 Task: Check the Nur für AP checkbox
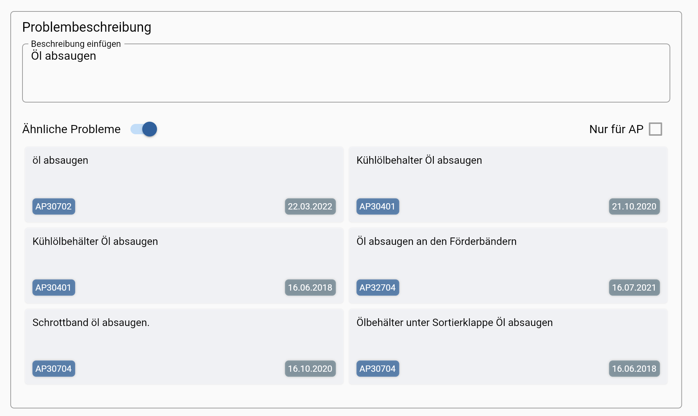(655, 129)
